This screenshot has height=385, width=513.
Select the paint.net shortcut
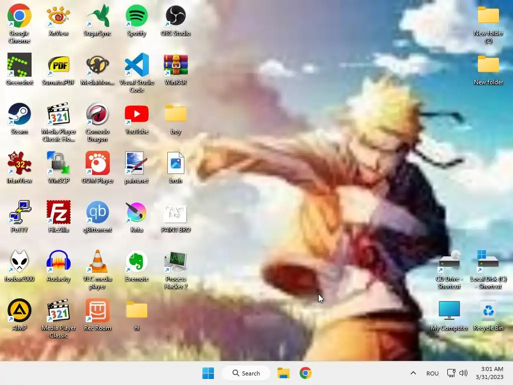(137, 163)
